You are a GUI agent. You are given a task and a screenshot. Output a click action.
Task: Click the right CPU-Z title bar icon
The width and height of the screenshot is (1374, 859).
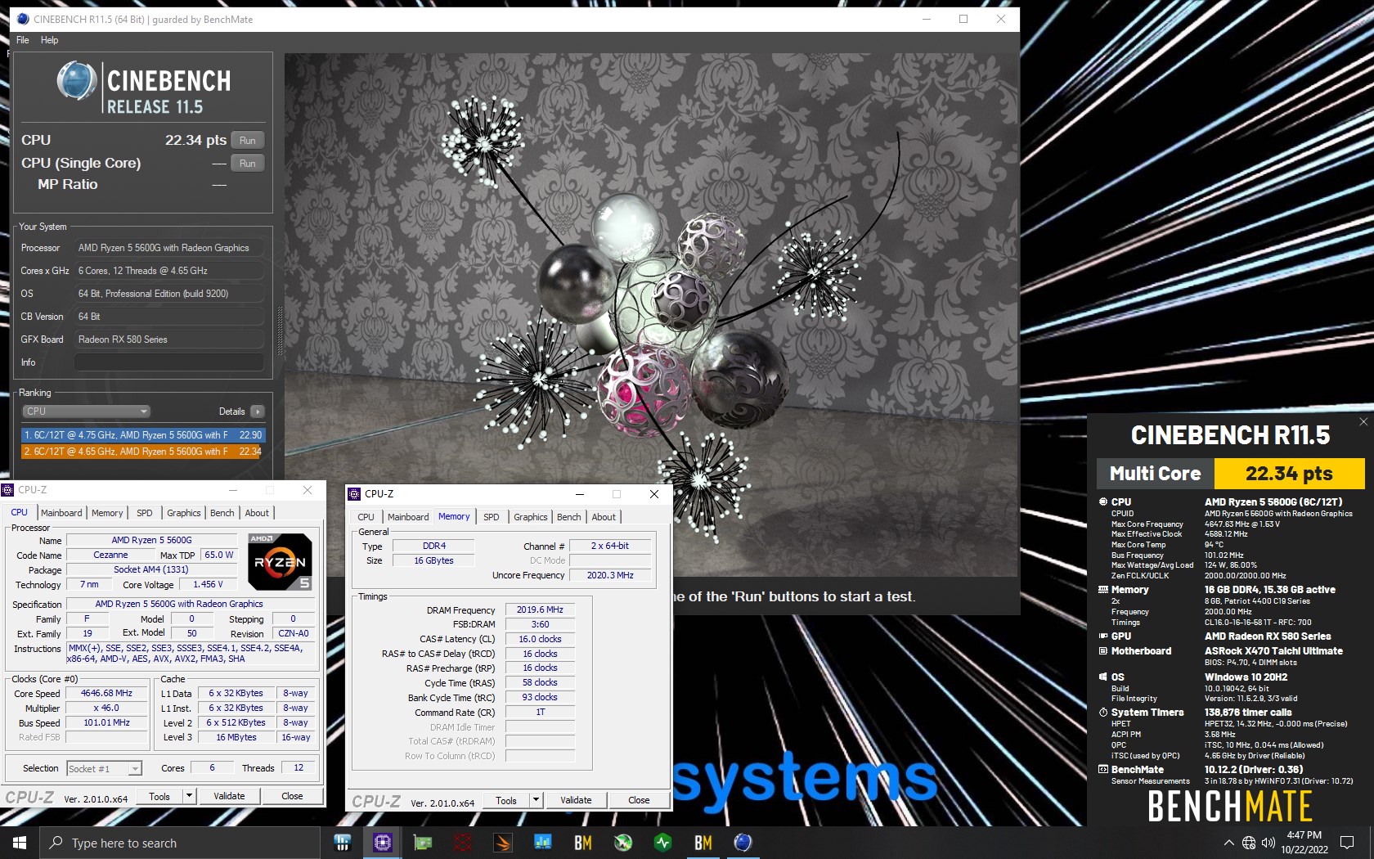coord(354,494)
